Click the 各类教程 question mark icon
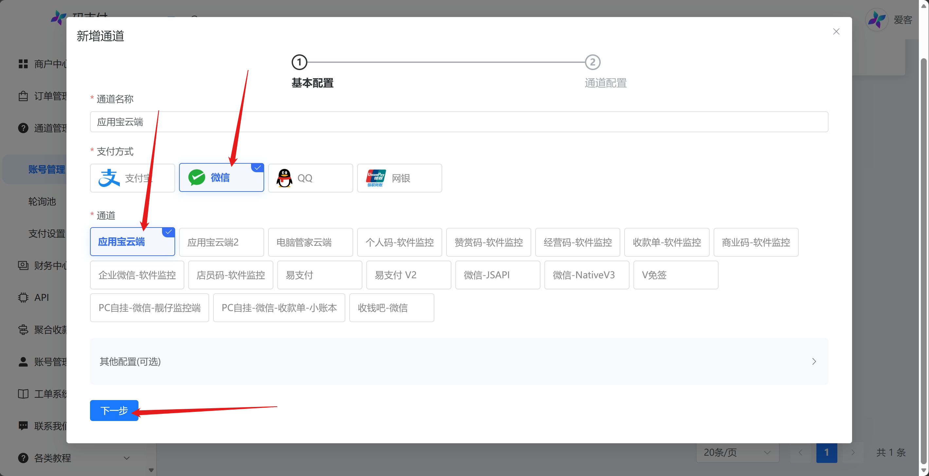This screenshot has width=929, height=476. point(23,458)
